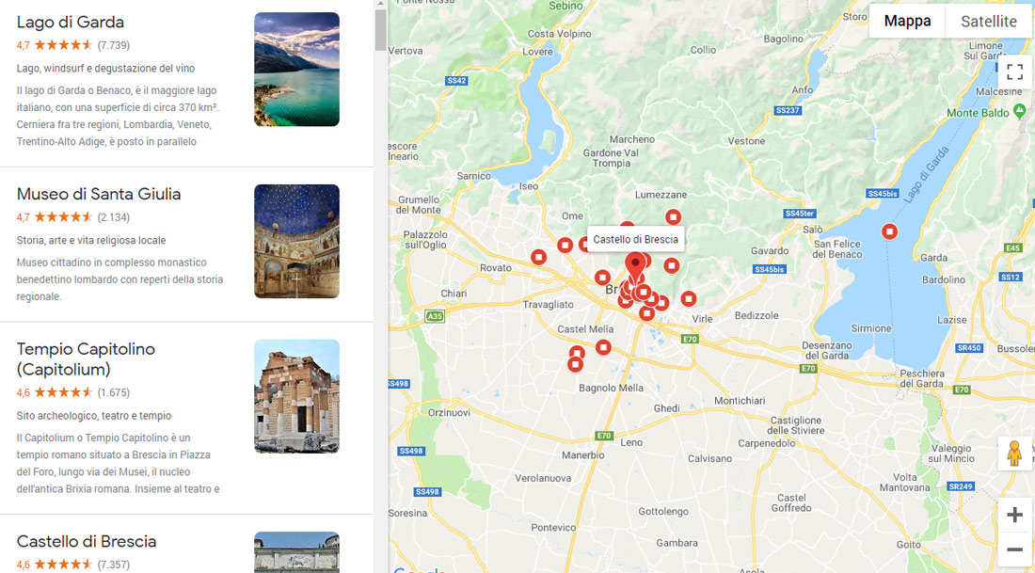The width and height of the screenshot is (1035, 573).
Task: Click the (7.739) review count
Action: (114, 45)
